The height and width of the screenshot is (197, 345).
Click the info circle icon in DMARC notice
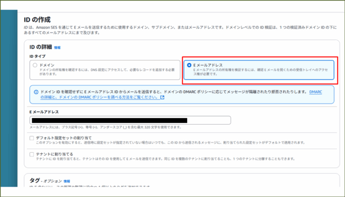pyautogui.click(x=36, y=92)
